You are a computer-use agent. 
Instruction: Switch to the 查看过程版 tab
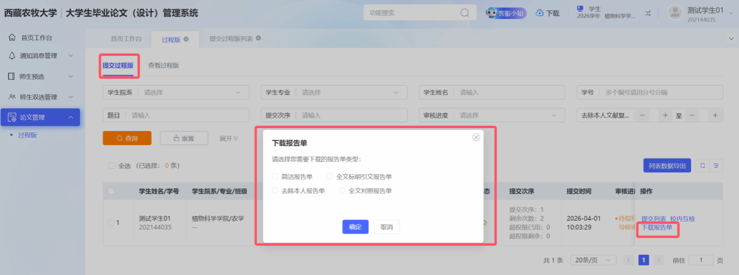(x=163, y=66)
